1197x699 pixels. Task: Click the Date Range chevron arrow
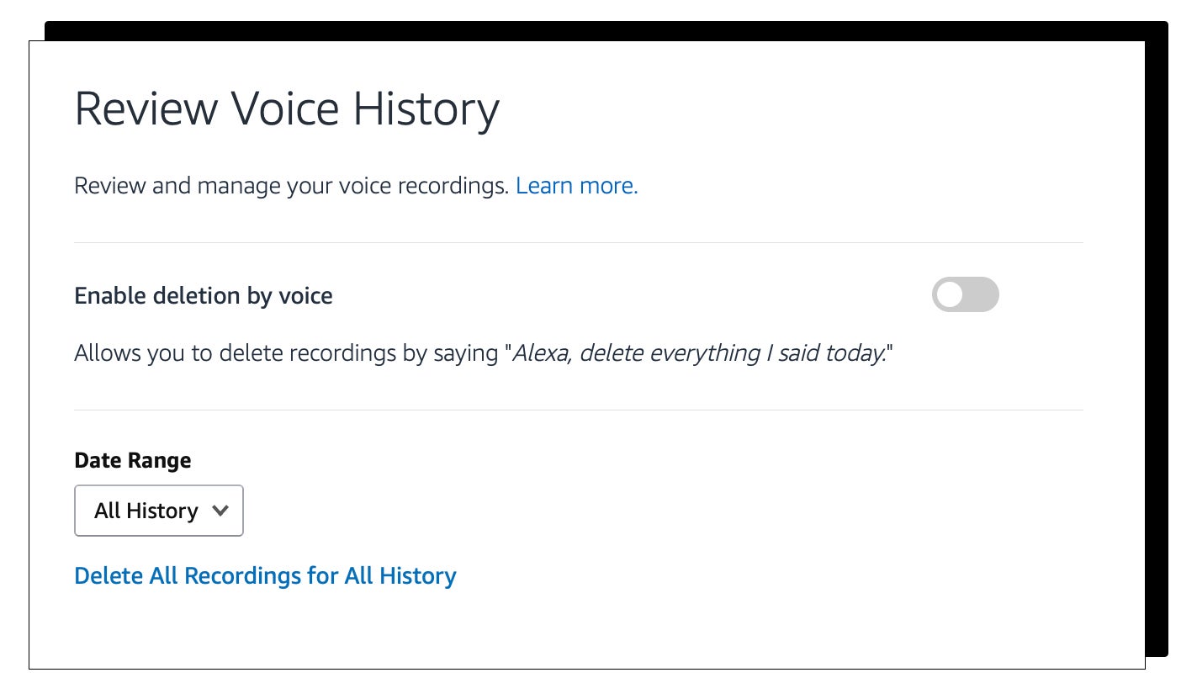220,511
